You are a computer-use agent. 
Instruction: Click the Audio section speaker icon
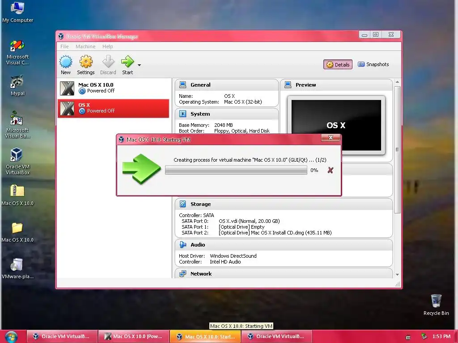point(183,244)
